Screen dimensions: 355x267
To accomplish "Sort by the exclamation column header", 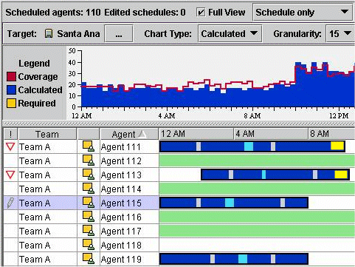I will tap(10, 134).
